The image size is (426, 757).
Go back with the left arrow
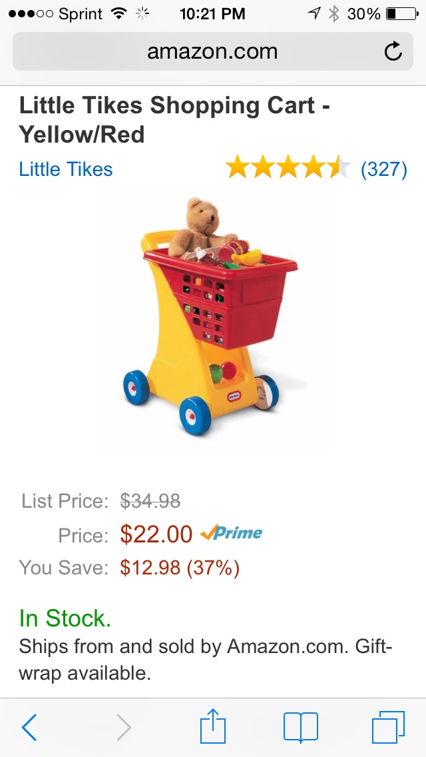29,727
